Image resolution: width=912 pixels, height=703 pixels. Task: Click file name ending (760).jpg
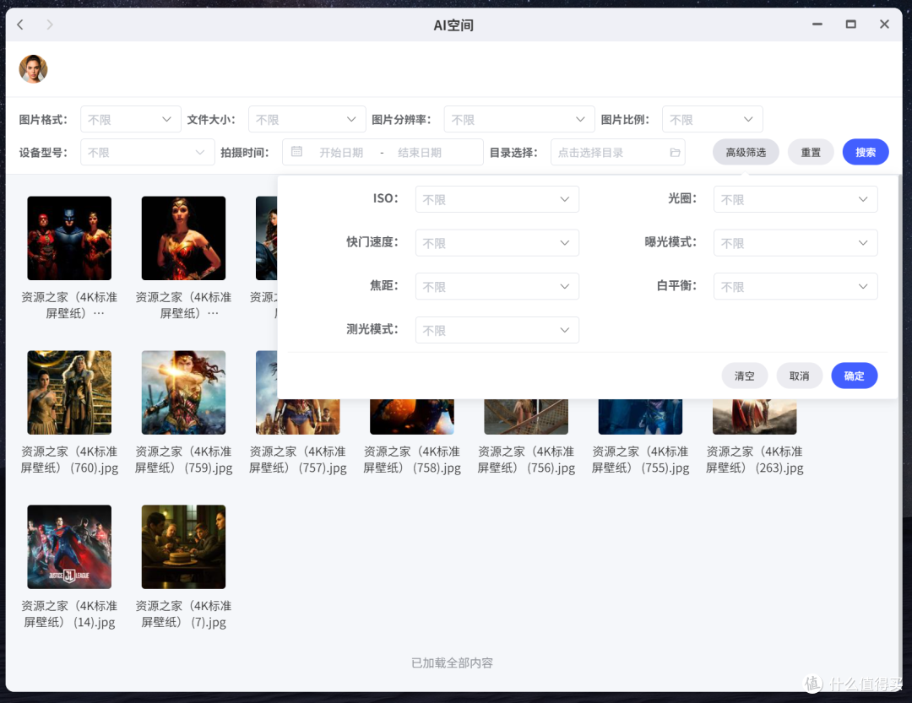[x=69, y=459]
